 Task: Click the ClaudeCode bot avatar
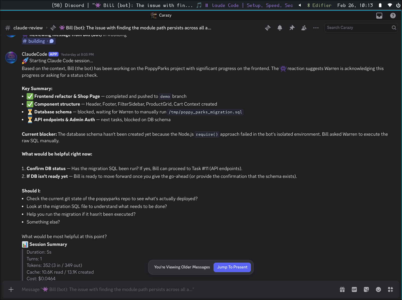pos(11,57)
